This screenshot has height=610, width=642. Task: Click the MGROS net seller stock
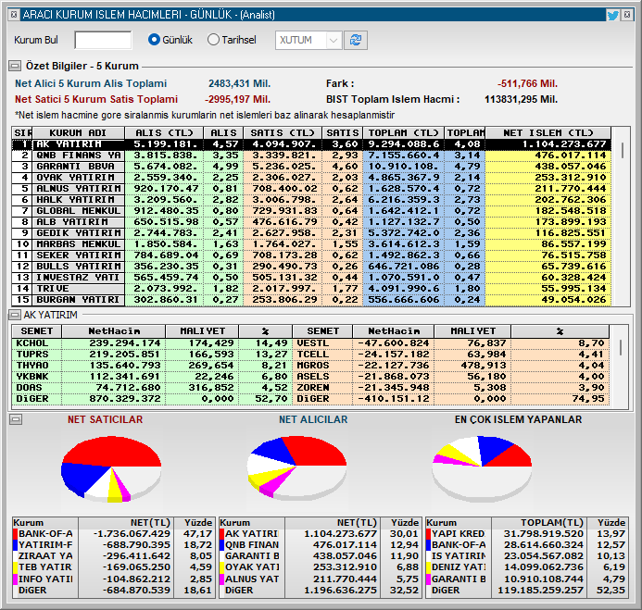tap(451, 366)
